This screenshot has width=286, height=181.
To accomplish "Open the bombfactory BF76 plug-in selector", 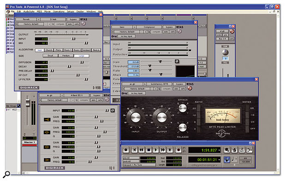I will point(160,84).
